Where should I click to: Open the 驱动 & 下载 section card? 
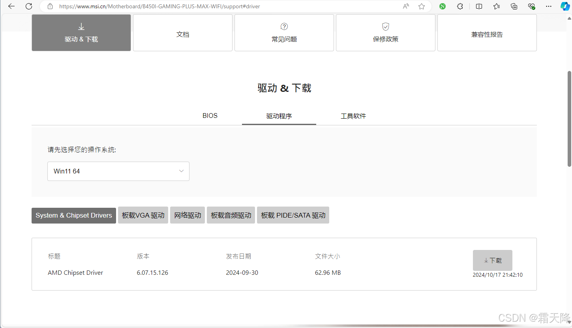81,33
